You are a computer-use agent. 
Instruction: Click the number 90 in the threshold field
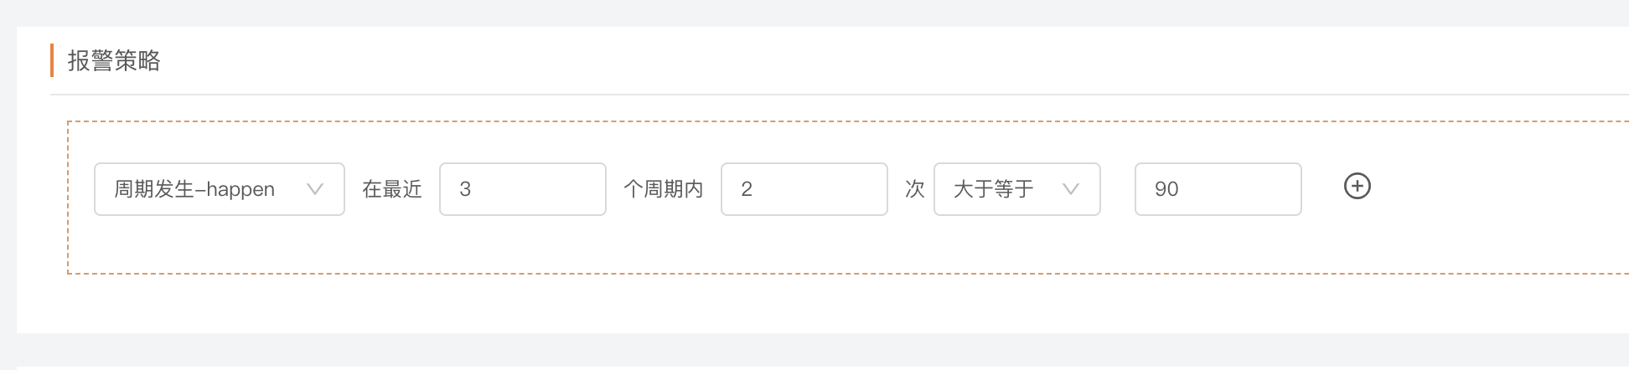tap(1166, 189)
